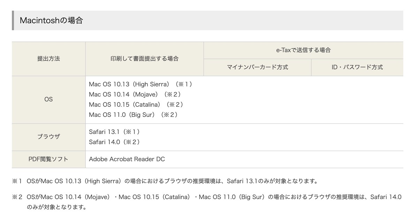Click the OS row label cell

coord(48,99)
